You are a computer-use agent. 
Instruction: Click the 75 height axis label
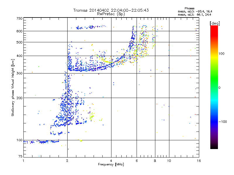click(20, 156)
